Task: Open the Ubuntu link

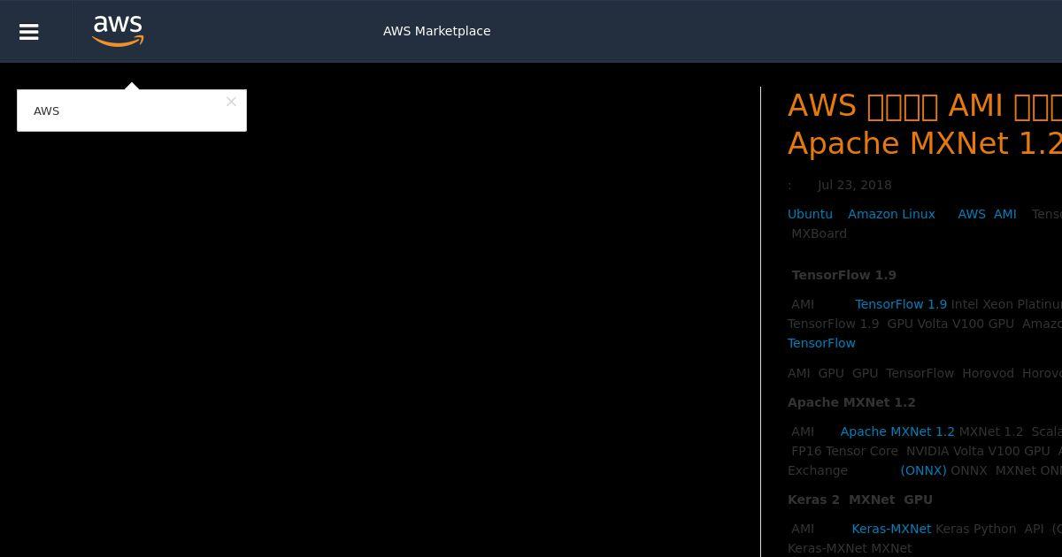Action: [810, 214]
